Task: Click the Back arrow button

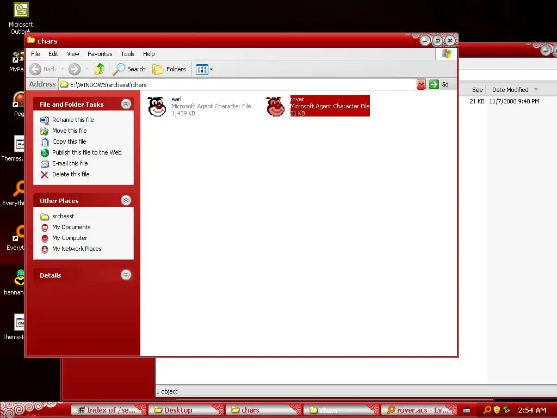Action: [x=43, y=69]
